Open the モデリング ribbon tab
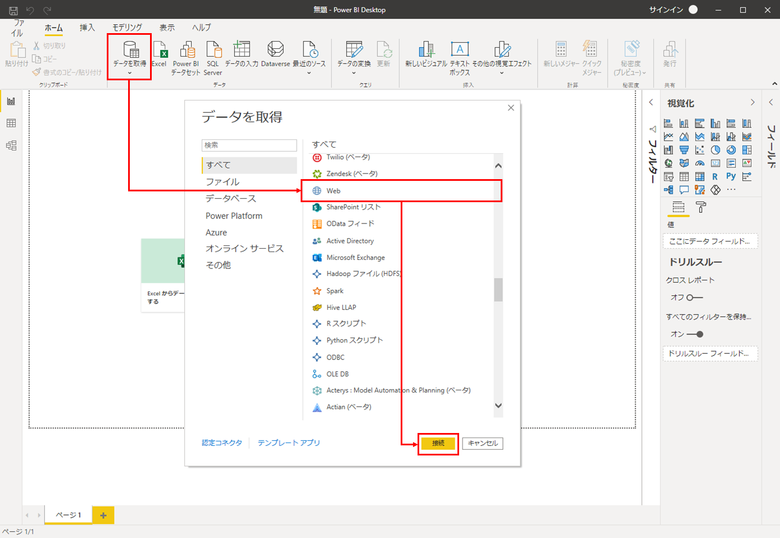780x538 pixels. (x=127, y=28)
